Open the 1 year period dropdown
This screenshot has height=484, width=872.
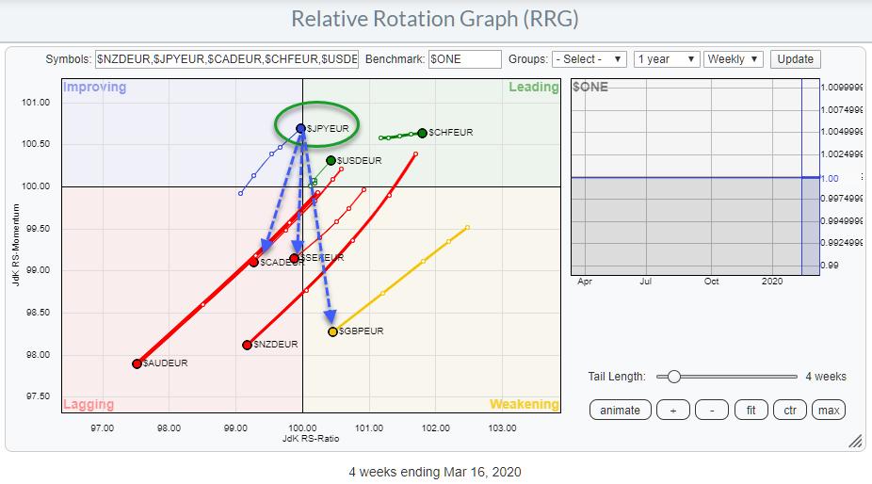click(667, 59)
